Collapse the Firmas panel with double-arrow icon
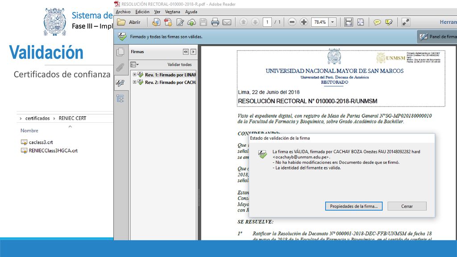 coord(186,52)
